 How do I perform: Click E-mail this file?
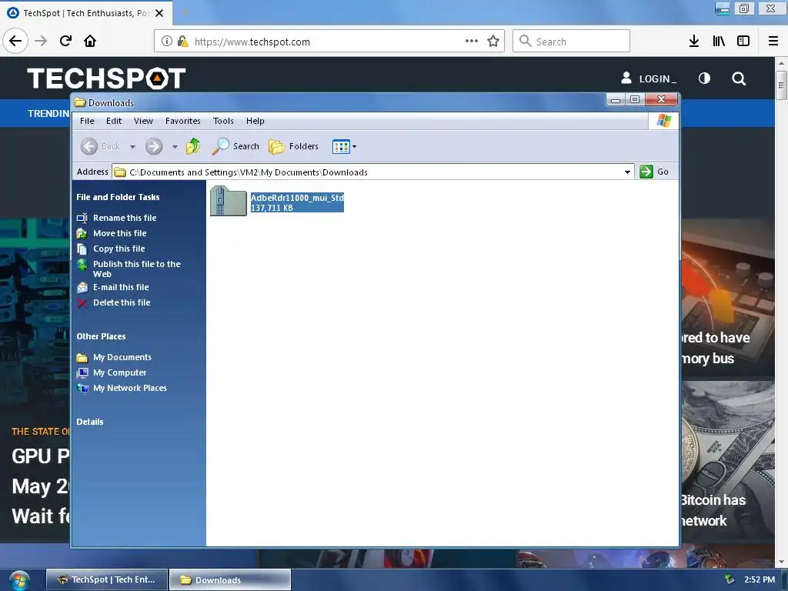(121, 287)
